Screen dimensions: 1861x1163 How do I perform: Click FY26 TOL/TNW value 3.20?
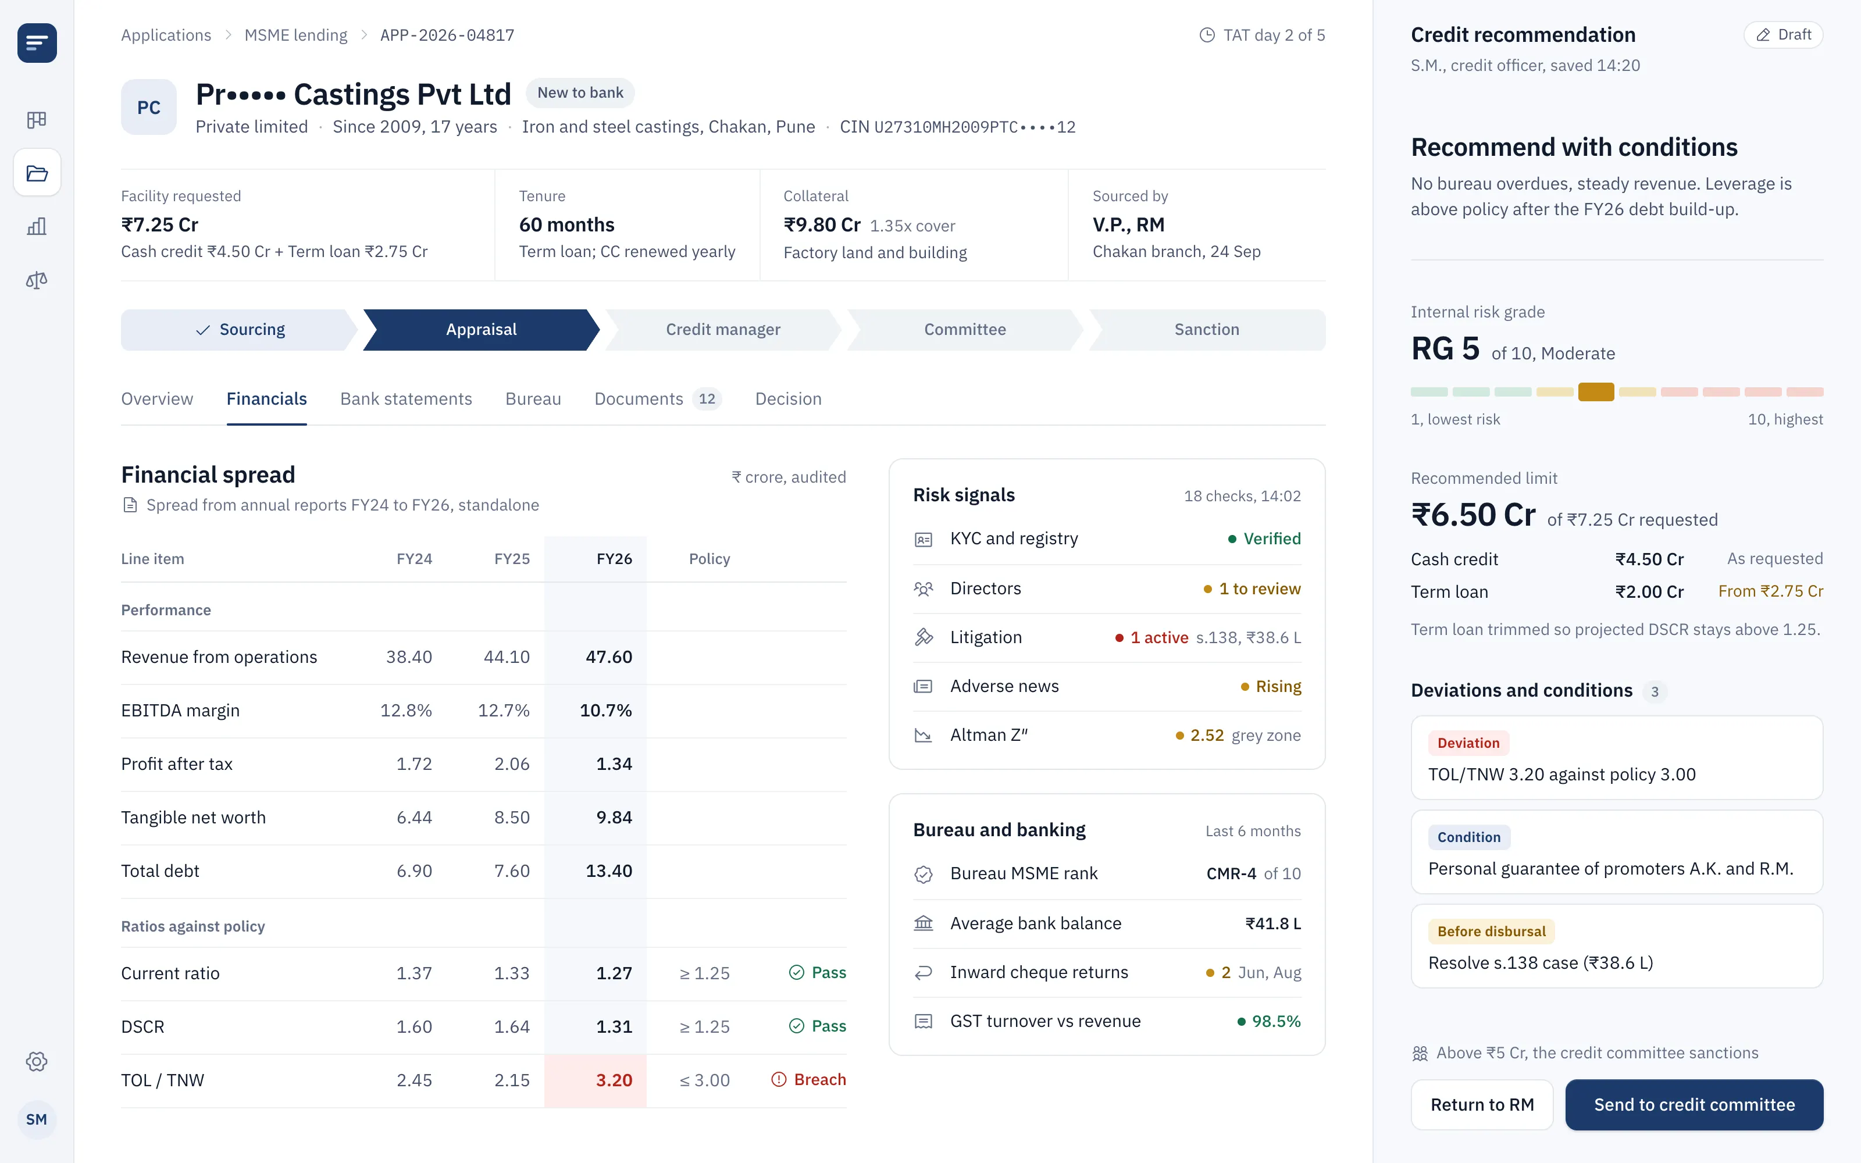pyautogui.click(x=614, y=1080)
